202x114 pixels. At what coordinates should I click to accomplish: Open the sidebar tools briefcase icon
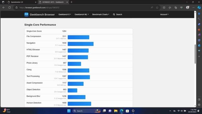[199, 29]
